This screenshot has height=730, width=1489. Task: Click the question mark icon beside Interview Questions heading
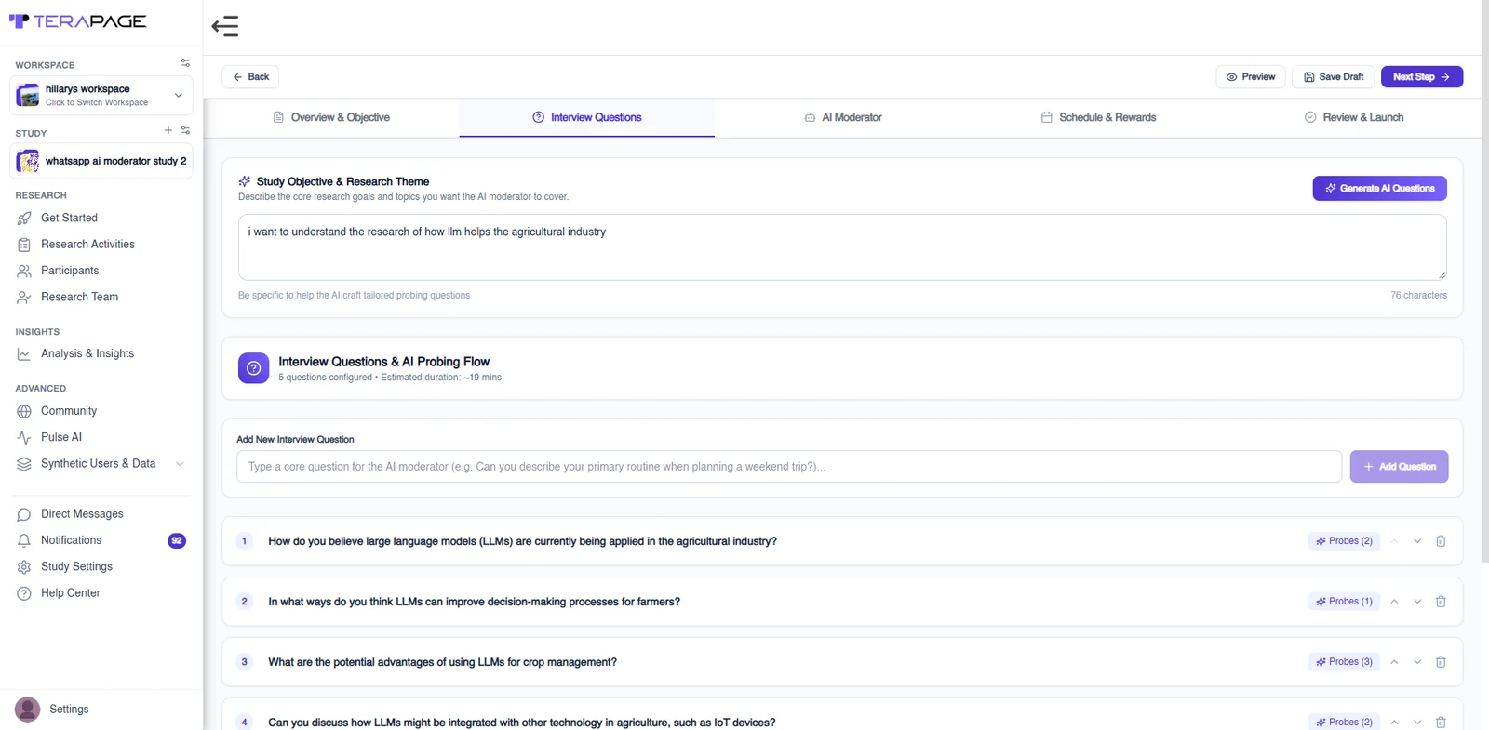[x=253, y=368]
